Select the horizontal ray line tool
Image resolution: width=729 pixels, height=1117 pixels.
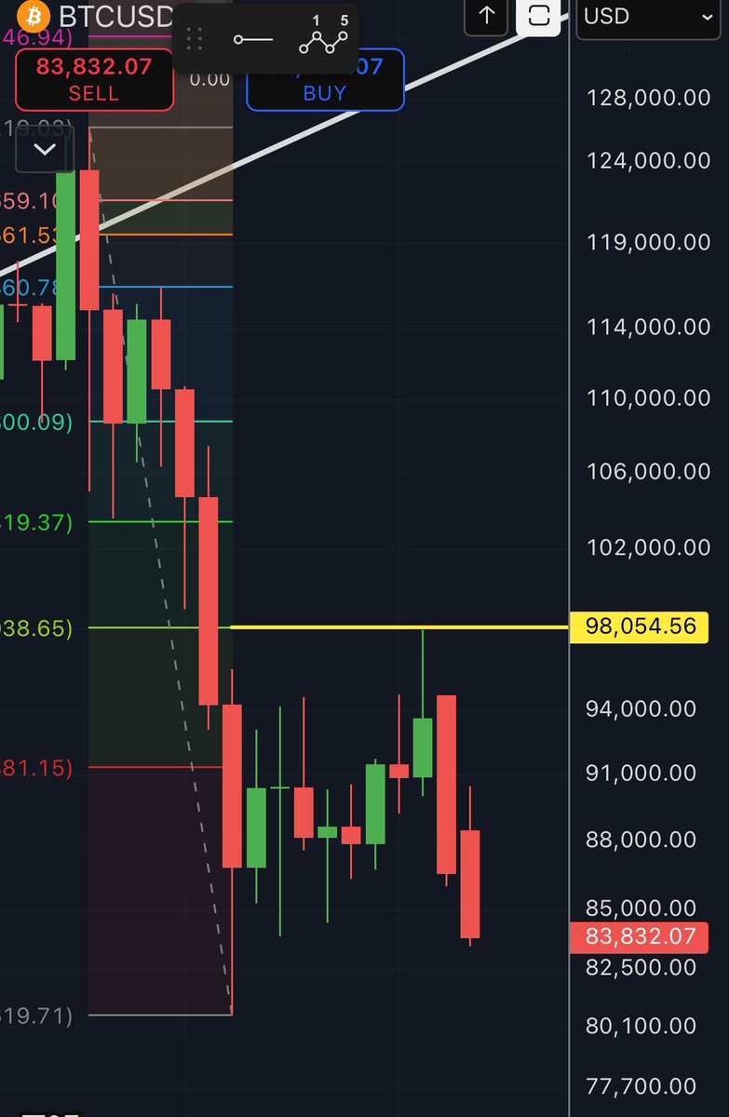[252, 39]
